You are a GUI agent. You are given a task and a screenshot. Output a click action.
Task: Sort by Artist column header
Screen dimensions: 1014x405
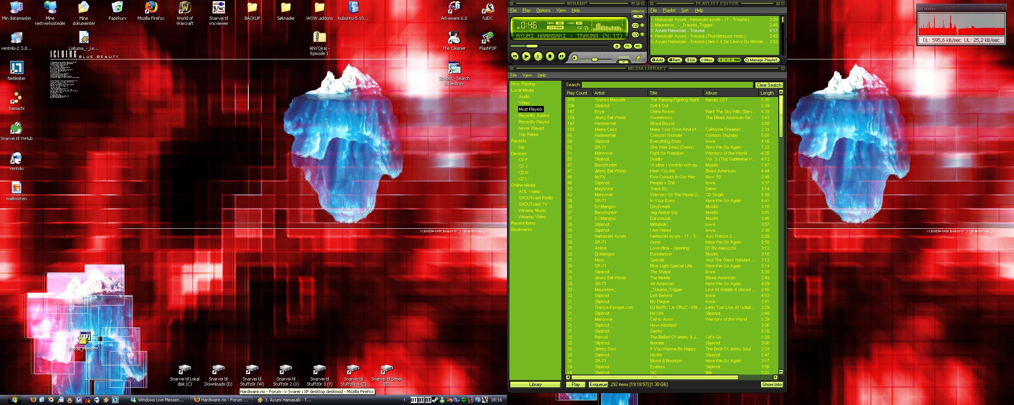pyautogui.click(x=620, y=93)
